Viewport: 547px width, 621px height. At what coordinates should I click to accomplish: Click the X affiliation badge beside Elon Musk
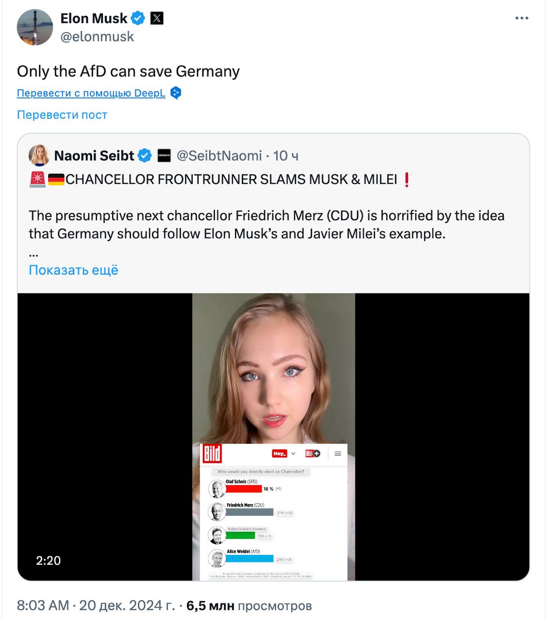click(x=156, y=18)
